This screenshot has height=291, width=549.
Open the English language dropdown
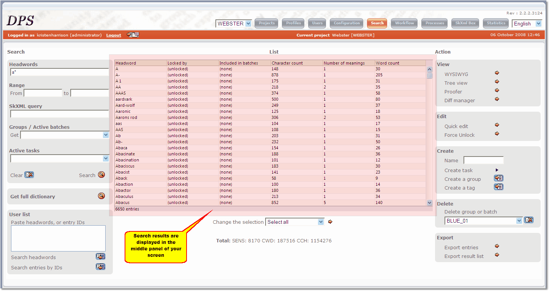tap(538, 24)
